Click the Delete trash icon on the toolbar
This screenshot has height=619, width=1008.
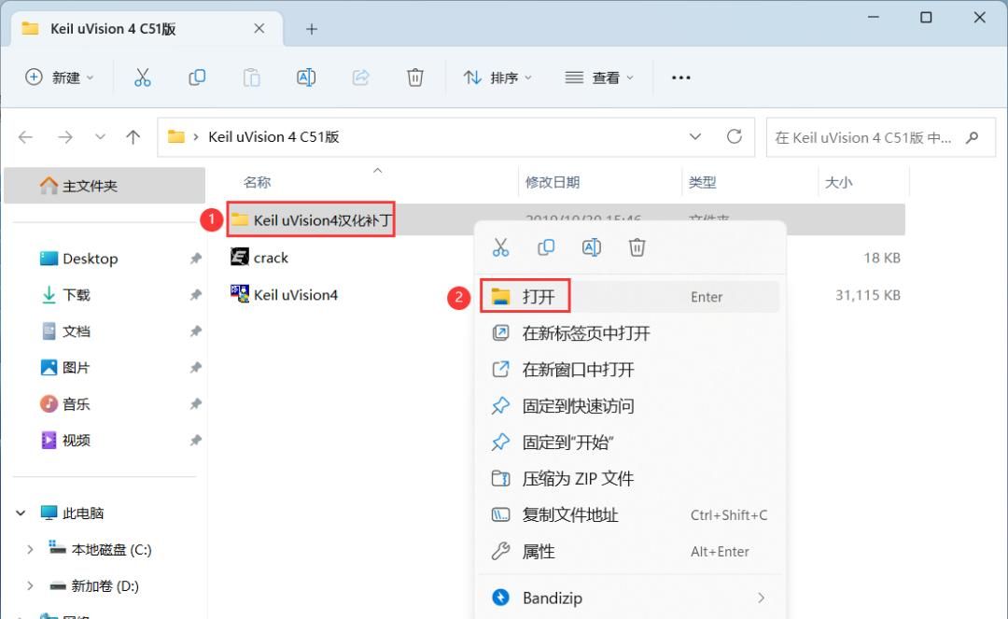(415, 77)
